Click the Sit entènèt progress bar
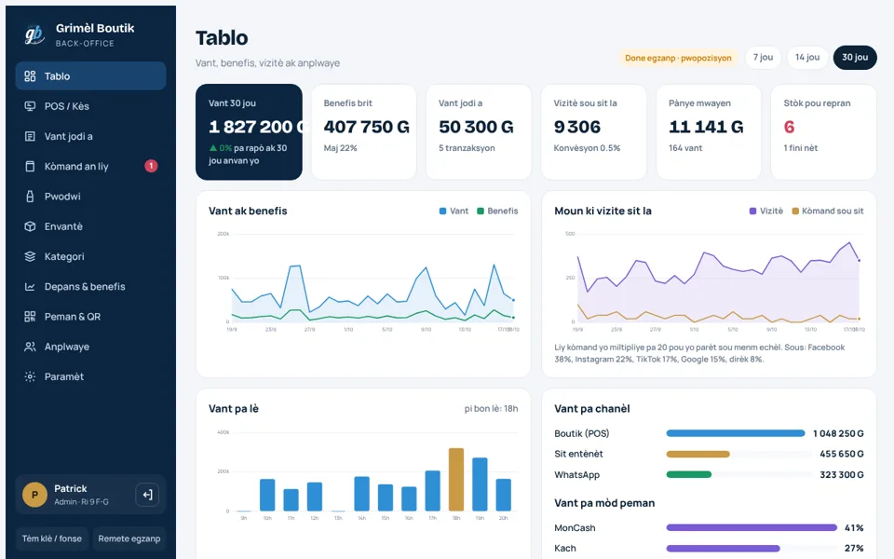 pos(738,454)
